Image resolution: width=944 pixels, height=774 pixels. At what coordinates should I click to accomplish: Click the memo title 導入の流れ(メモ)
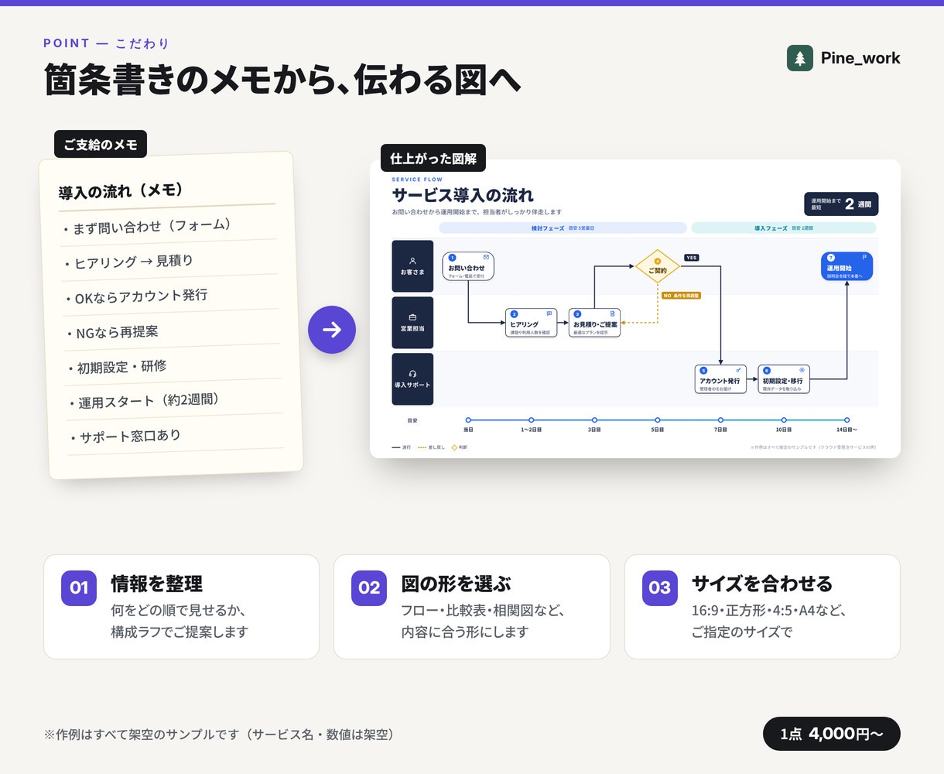pos(121,190)
